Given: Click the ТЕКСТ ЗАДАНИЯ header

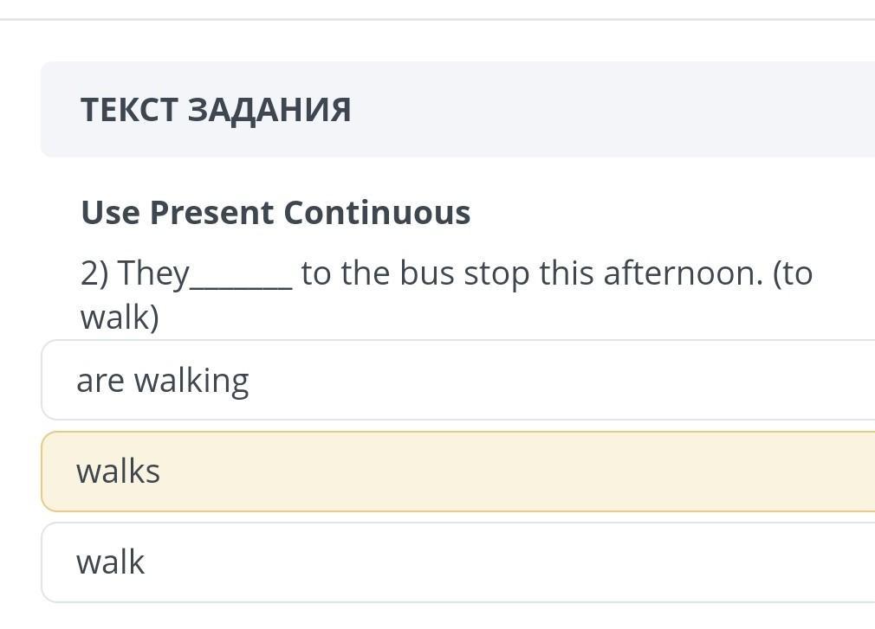Looking at the screenshot, I should click(216, 110).
